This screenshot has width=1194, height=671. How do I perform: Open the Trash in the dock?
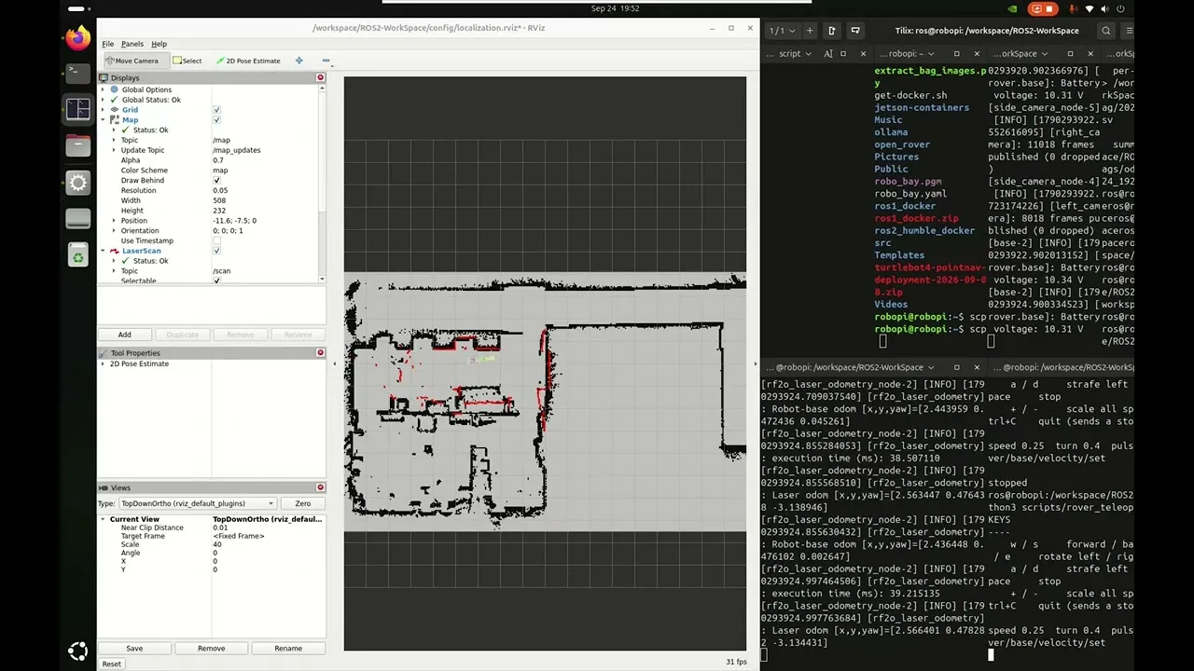(x=78, y=256)
